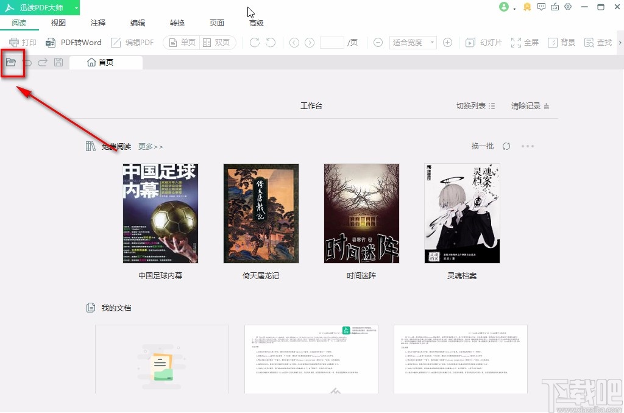Click the refresh icon next to 换一批
Image resolution: width=624 pixels, height=413 pixels.
coord(506,146)
